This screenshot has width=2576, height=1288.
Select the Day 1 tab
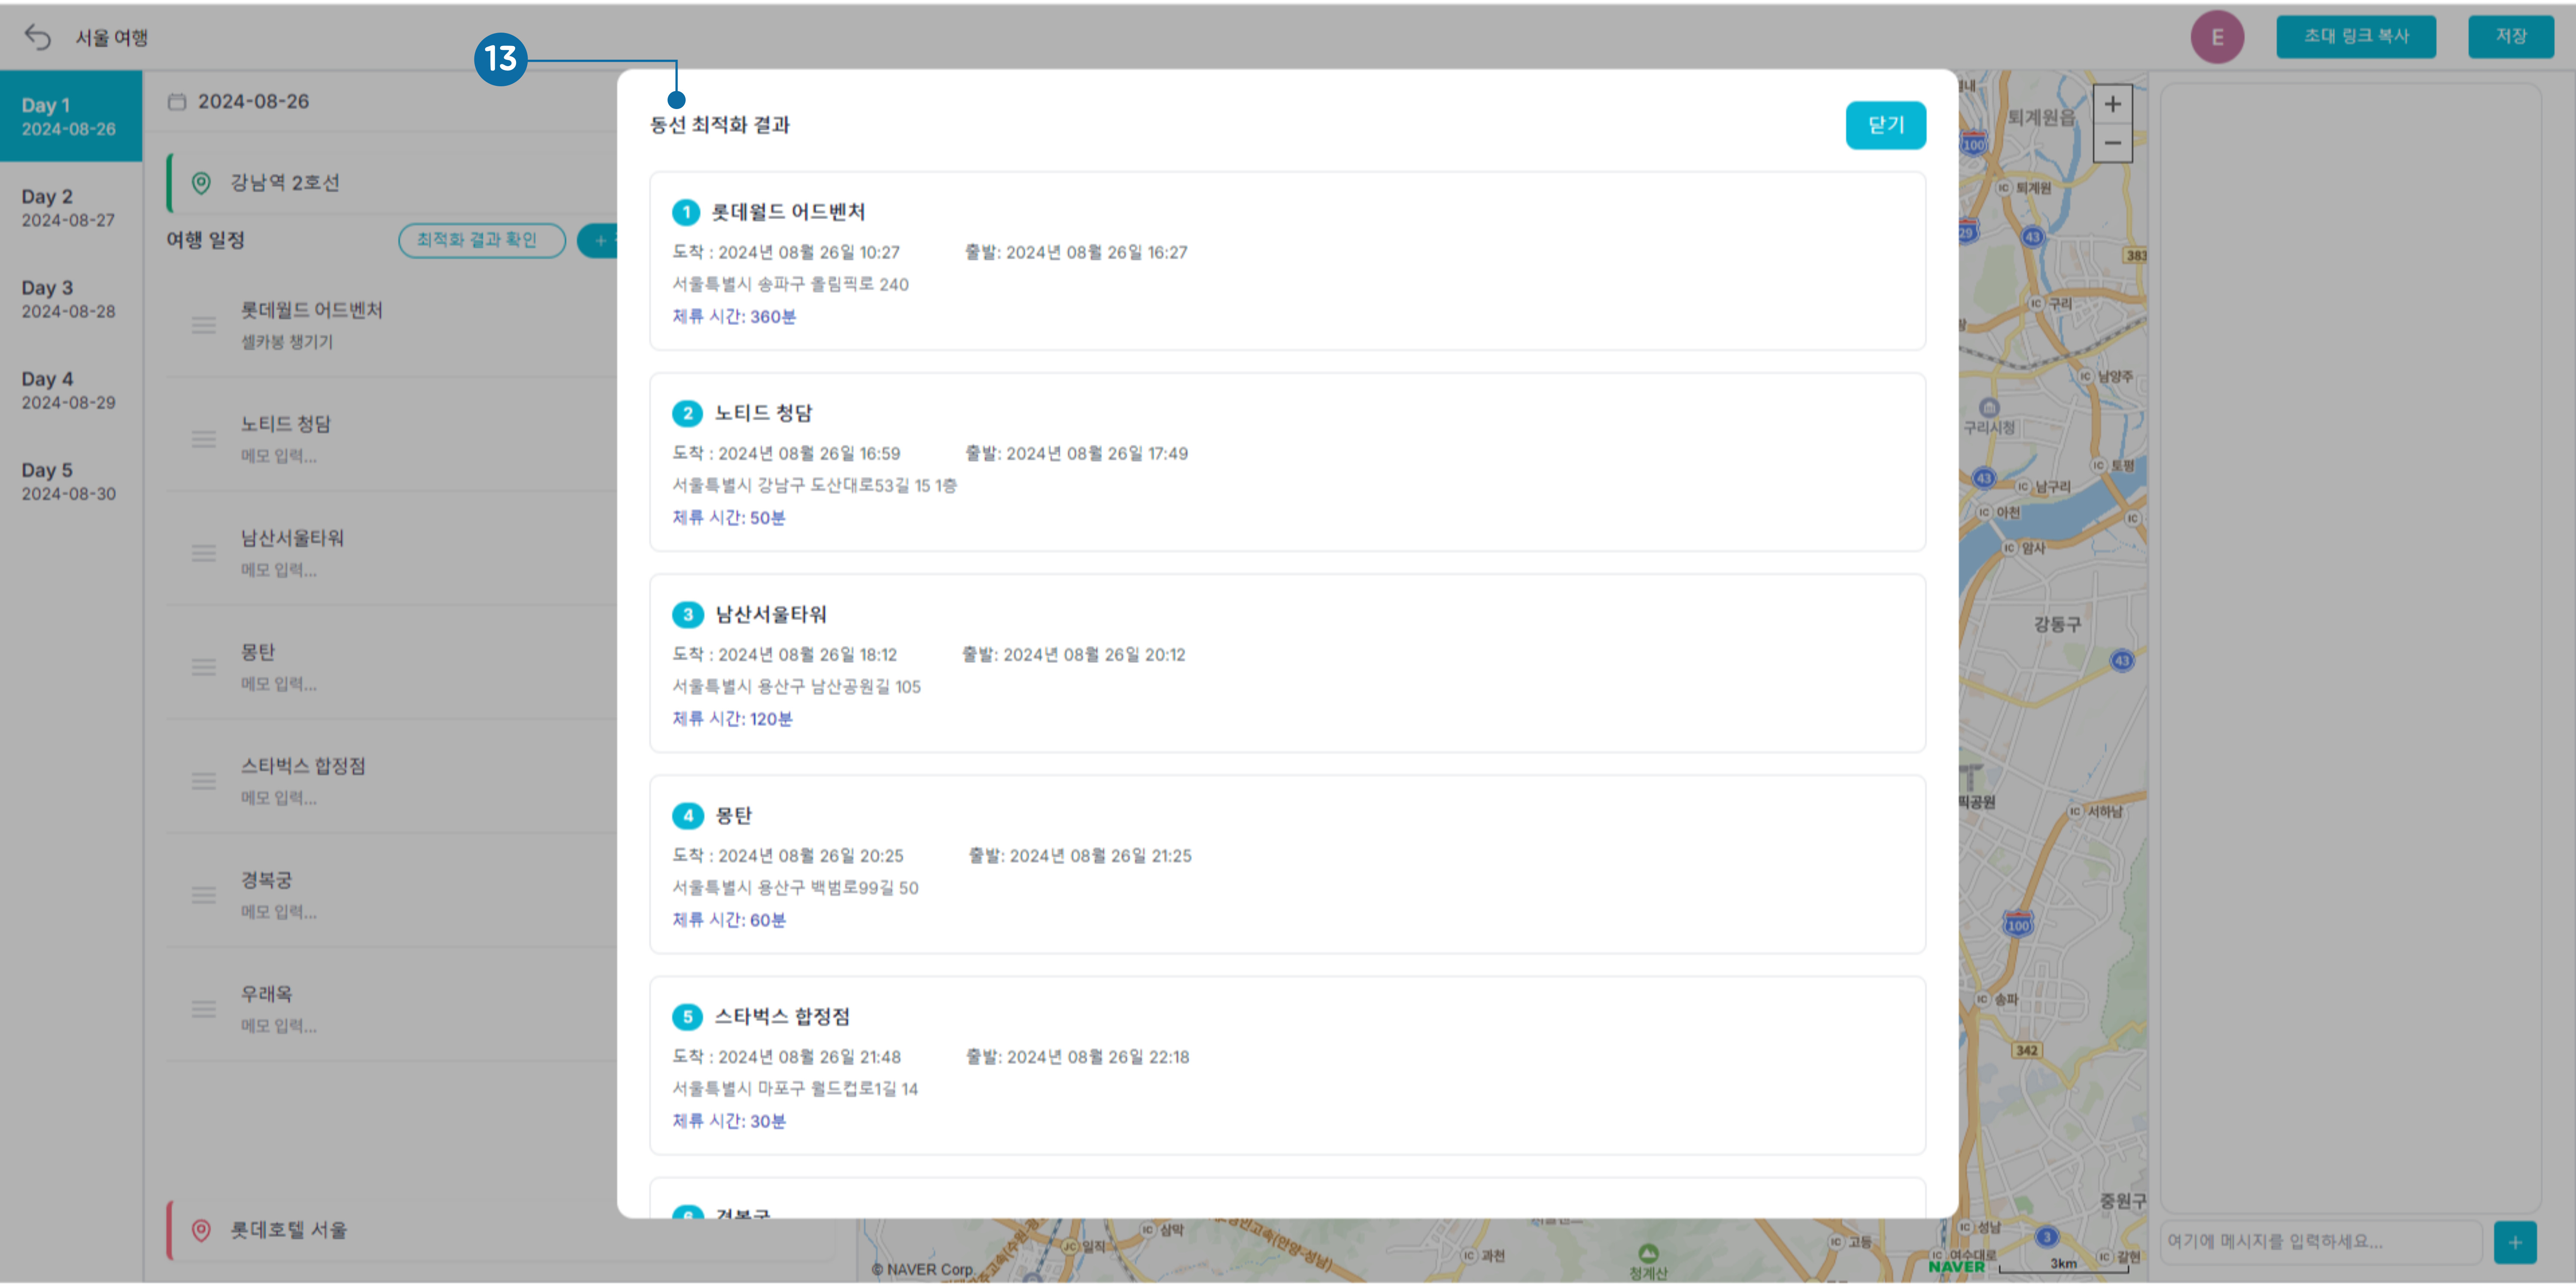click(70, 116)
